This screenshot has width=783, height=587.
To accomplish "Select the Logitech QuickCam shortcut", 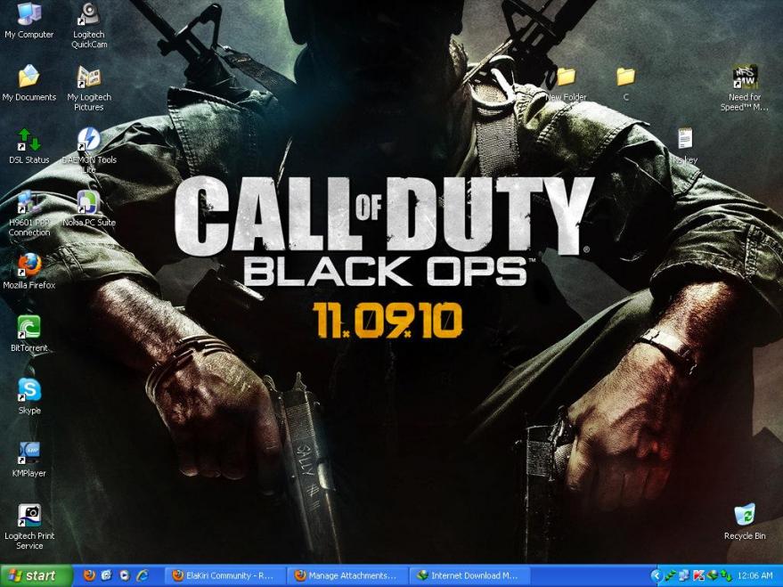I will pos(89,25).
